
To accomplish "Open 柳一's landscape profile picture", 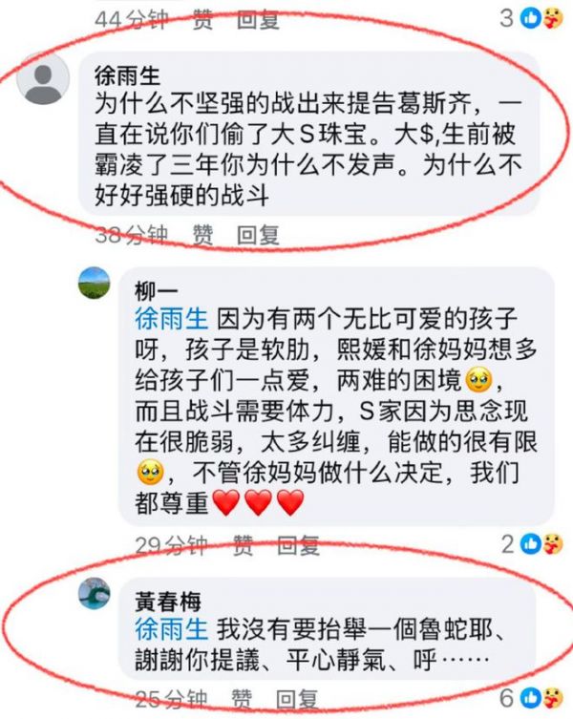I will point(94,283).
